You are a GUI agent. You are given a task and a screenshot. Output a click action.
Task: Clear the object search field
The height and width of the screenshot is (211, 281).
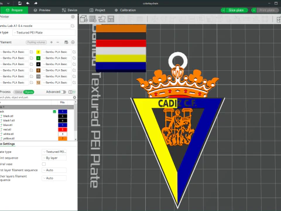74,97
